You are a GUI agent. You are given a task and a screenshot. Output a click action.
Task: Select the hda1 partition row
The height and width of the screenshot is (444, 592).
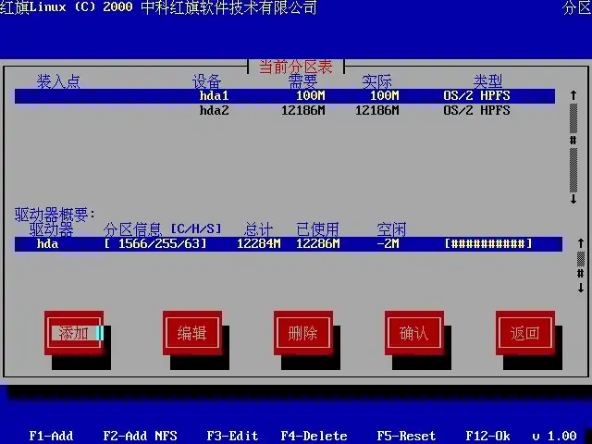pos(285,96)
